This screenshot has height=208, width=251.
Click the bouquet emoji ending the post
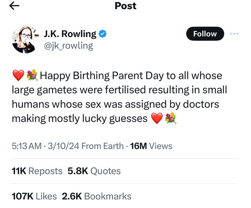click(x=171, y=119)
